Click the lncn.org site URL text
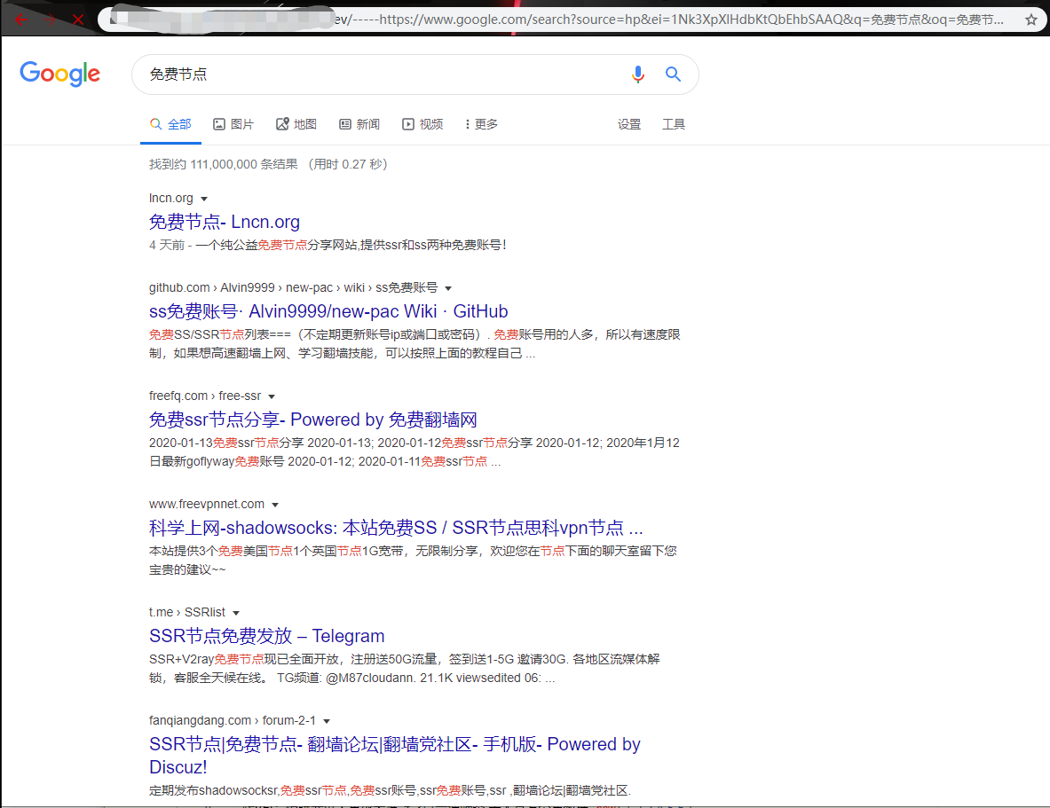This screenshot has width=1050, height=808. (x=170, y=198)
